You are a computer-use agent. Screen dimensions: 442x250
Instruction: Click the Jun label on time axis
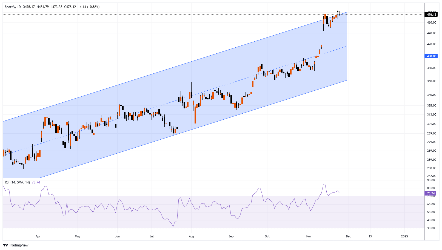[117, 236]
